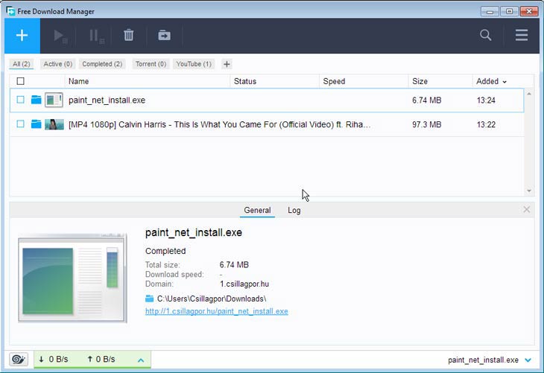Click the large Paint.NET preview image
The image size is (544, 373).
(x=72, y=278)
